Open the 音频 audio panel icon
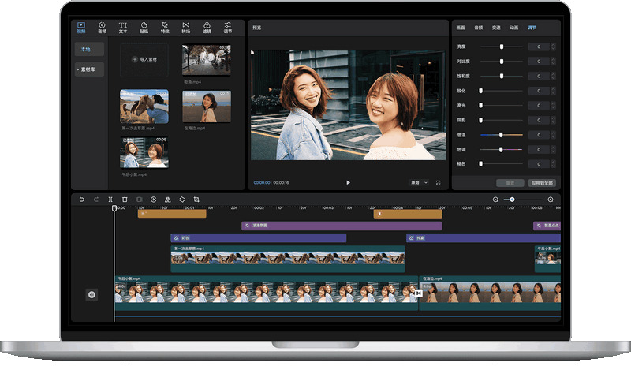631x370 pixels. point(102,27)
